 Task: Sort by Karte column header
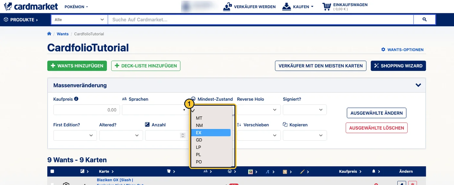pos(106,171)
